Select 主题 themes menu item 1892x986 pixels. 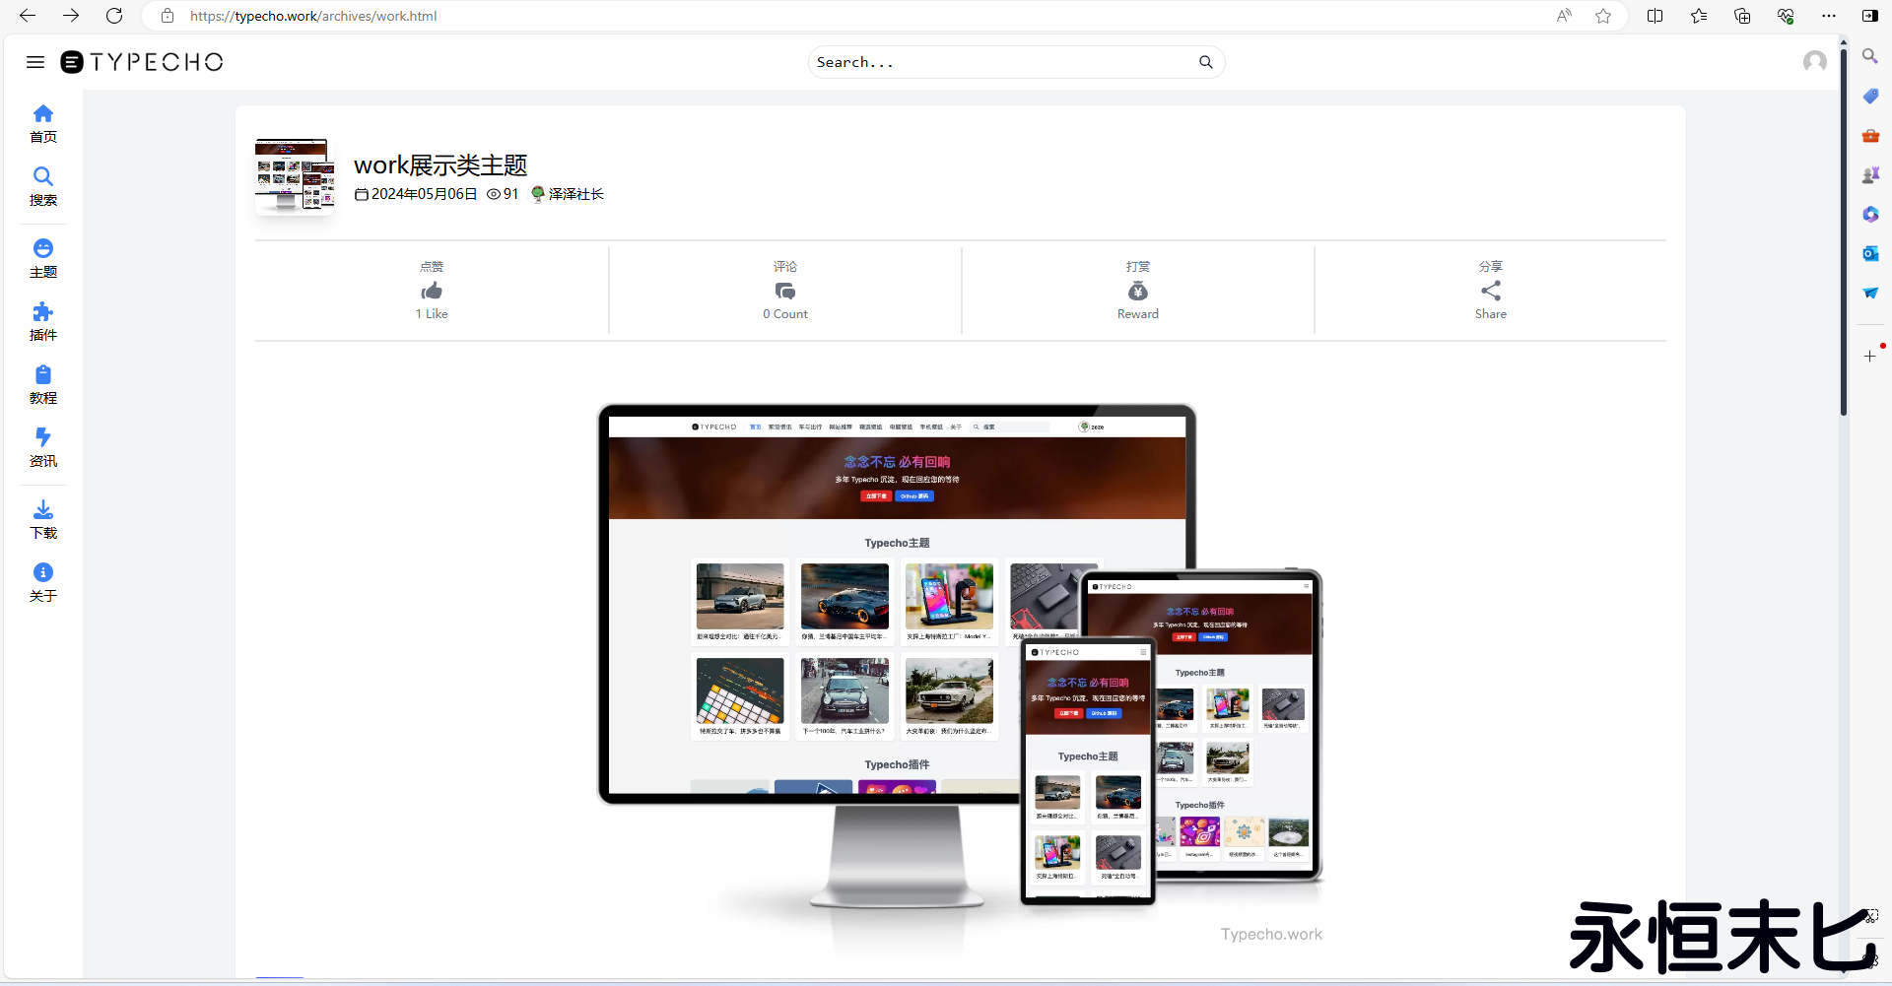coord(43,259)
